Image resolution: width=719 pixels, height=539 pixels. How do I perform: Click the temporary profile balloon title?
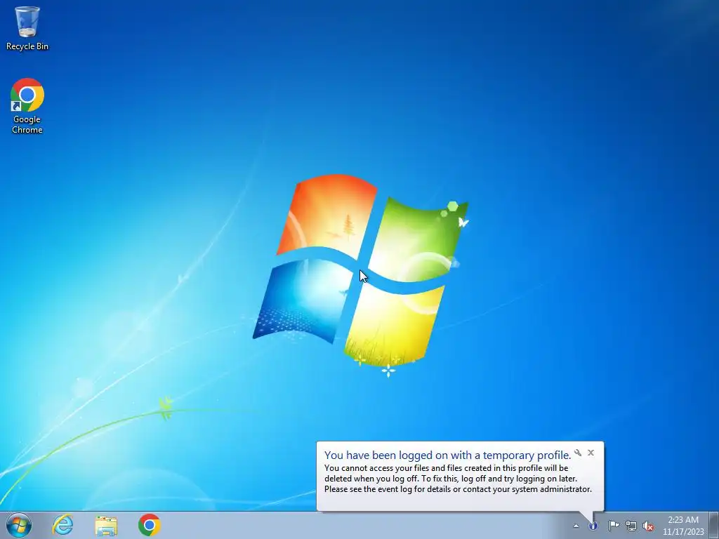coord(447,455)
